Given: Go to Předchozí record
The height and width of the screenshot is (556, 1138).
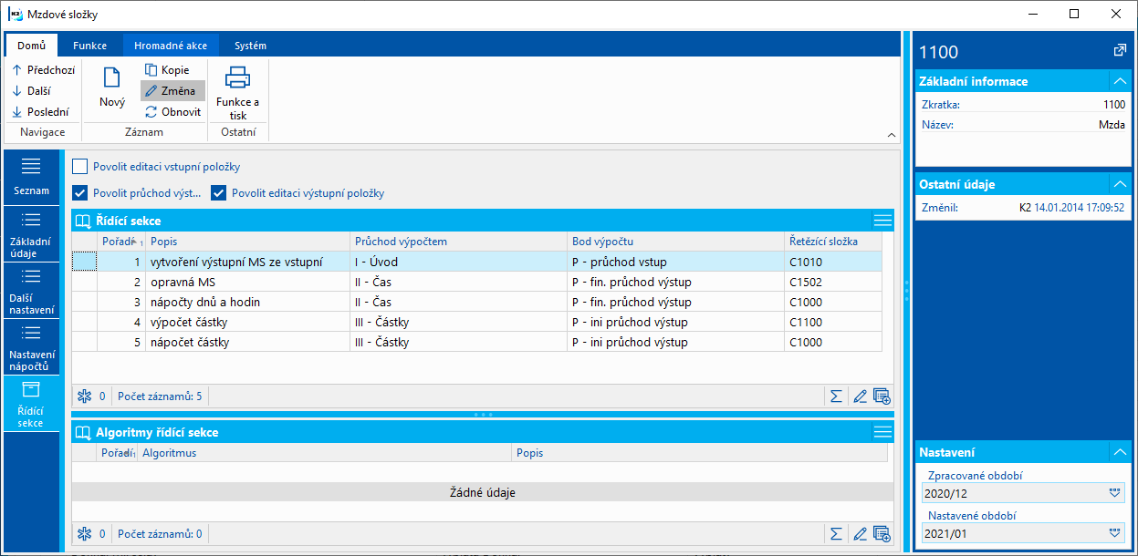Looking at the screenshot, I should click(43, 70).
